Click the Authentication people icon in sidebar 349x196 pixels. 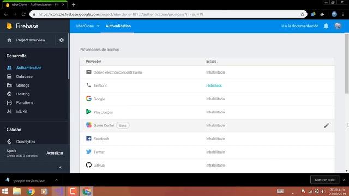coord(9,68)
